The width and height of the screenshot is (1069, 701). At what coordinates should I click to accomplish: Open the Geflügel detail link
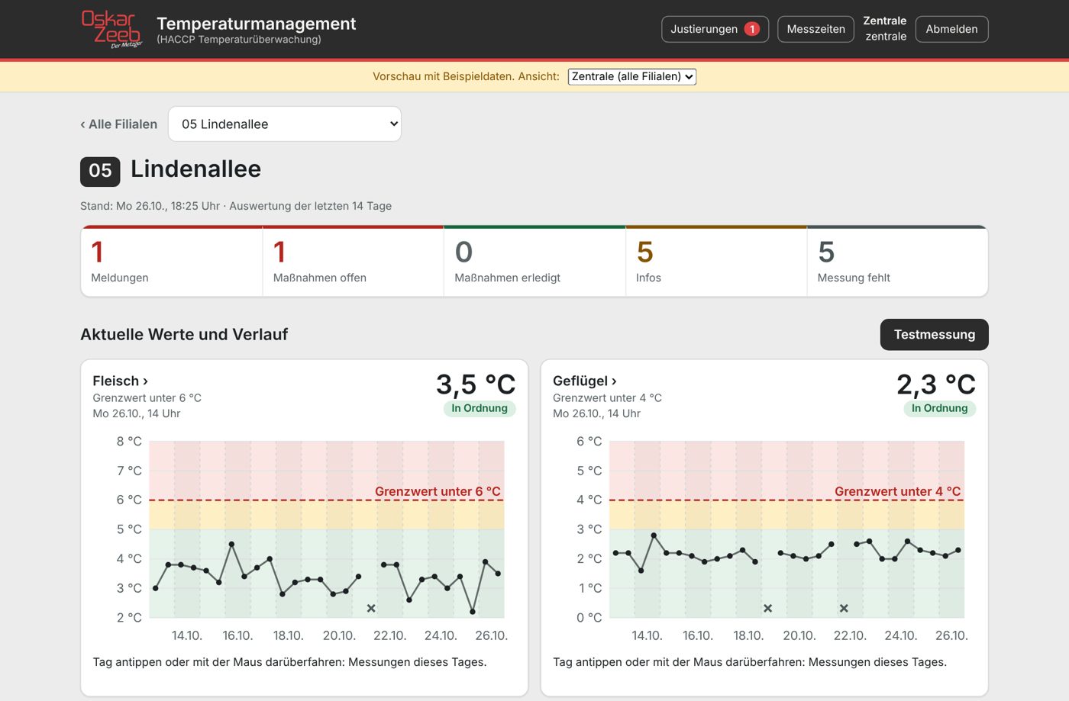[x=584, y=381]
